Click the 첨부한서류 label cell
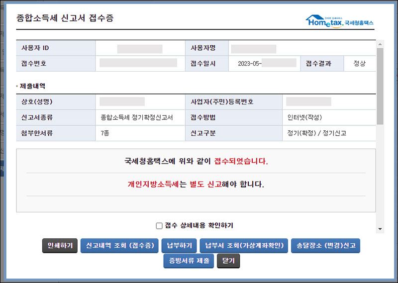Screen dimensions: 398x283 point(56,133)
